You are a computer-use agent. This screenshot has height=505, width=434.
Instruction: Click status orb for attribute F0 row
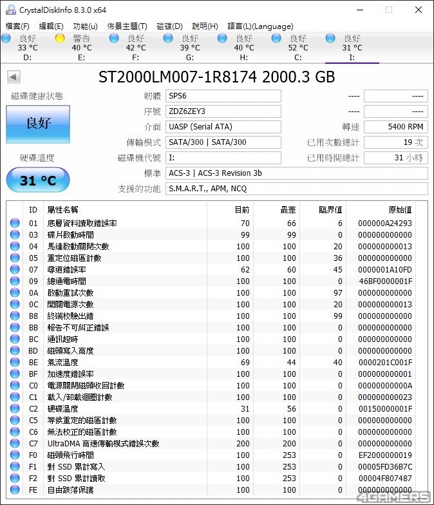pos(15,455)
